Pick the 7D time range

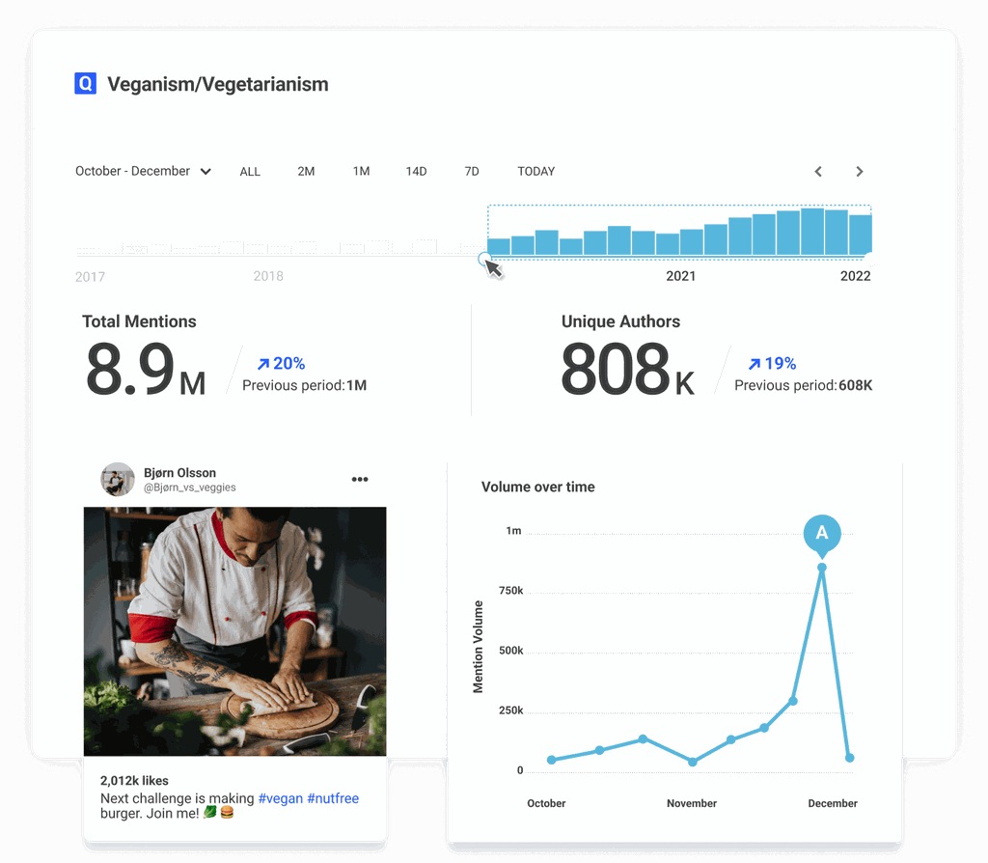[471, 172]
